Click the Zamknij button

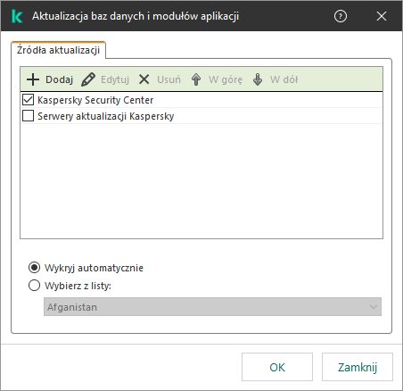358,367
